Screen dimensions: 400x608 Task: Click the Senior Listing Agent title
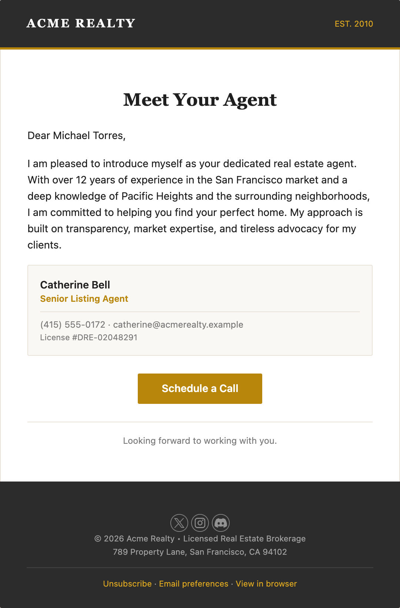point(84,299)
